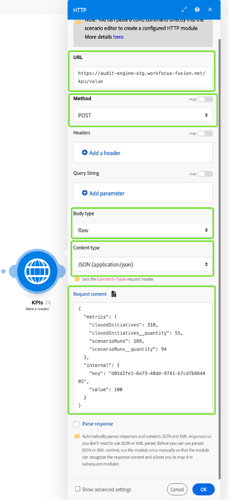
Task: Open the help question mark icon
Action: (197, 9)
